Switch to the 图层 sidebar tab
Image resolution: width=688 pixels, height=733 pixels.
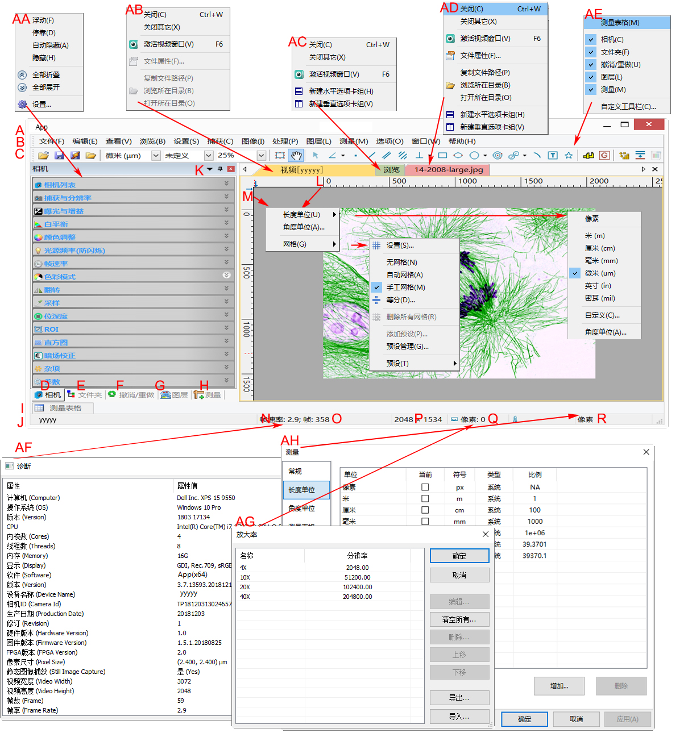(174, 394)
